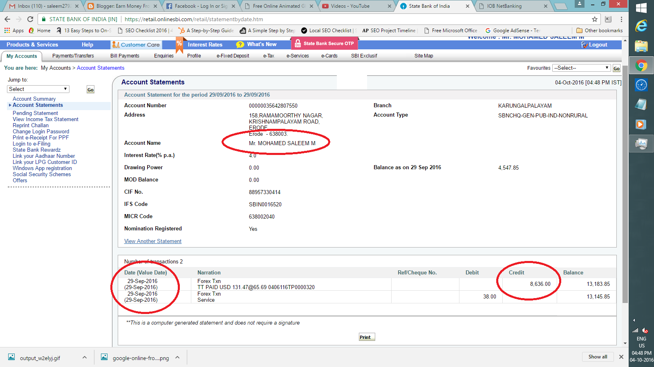Open Link your Aadhaar Number link
Viewport: 654px width, 367px height.
click(44, 156)
